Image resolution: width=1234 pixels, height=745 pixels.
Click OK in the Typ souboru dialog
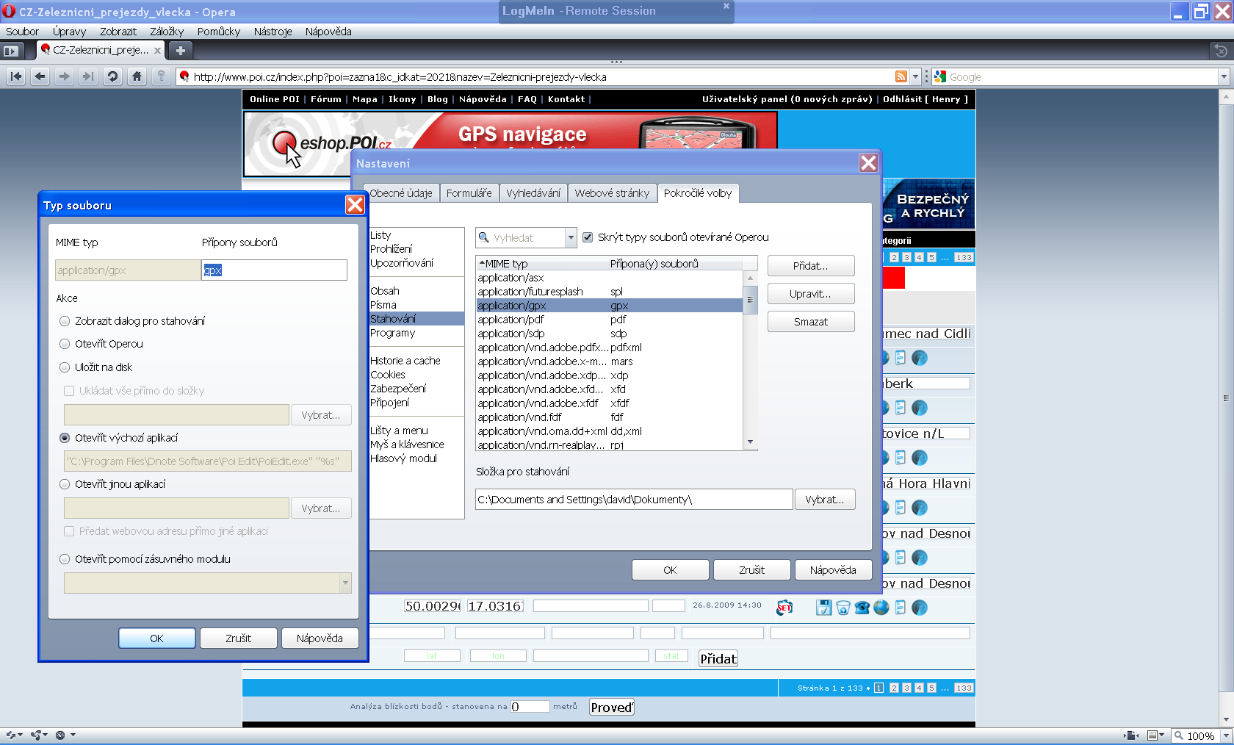coord(156,638)
